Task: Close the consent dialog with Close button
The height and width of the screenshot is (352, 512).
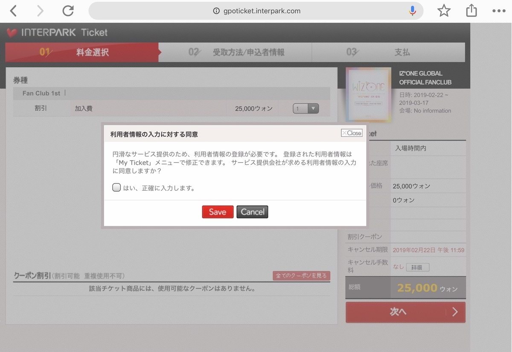Action: click(352, 133)
